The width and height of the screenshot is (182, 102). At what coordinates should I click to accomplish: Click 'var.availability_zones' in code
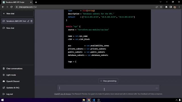(x=98, y=46)
